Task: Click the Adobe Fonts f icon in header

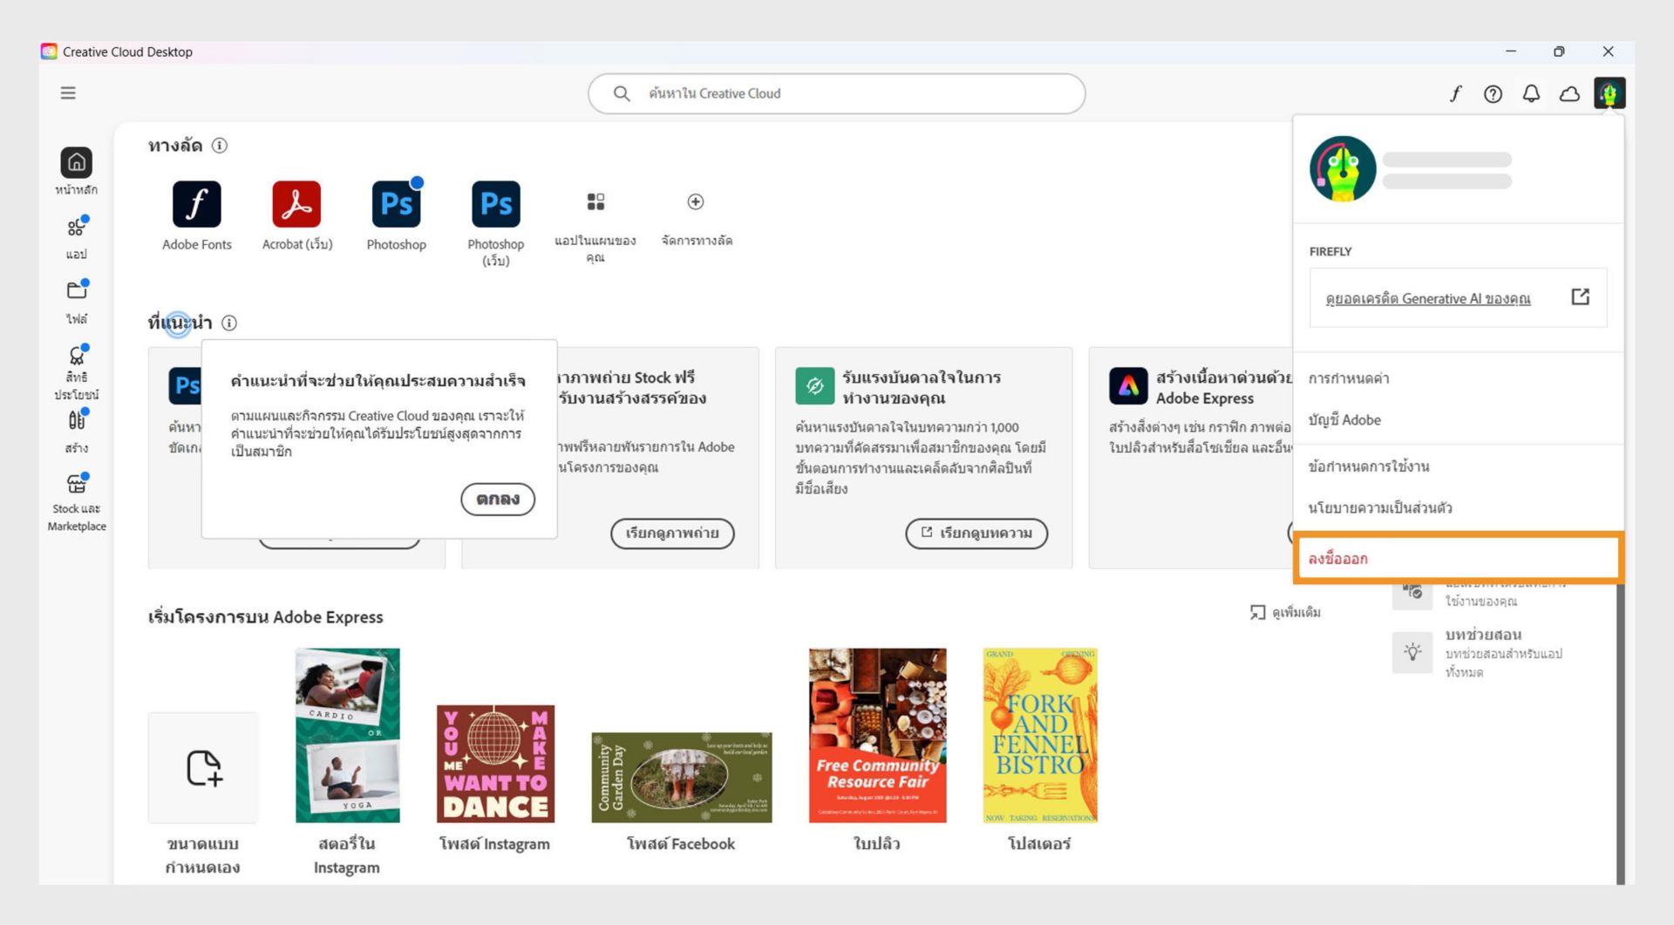Action: point(1454,93)
